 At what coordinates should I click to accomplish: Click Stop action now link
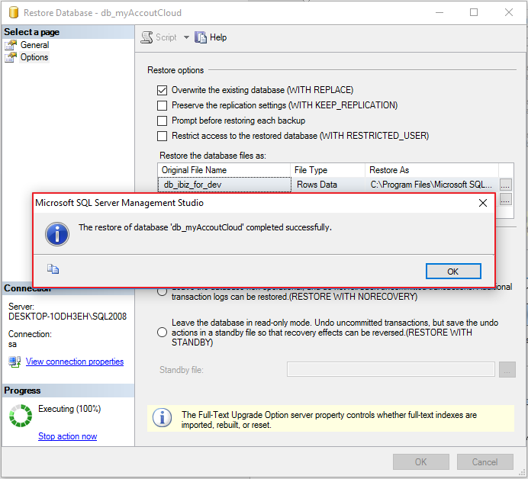67,436
